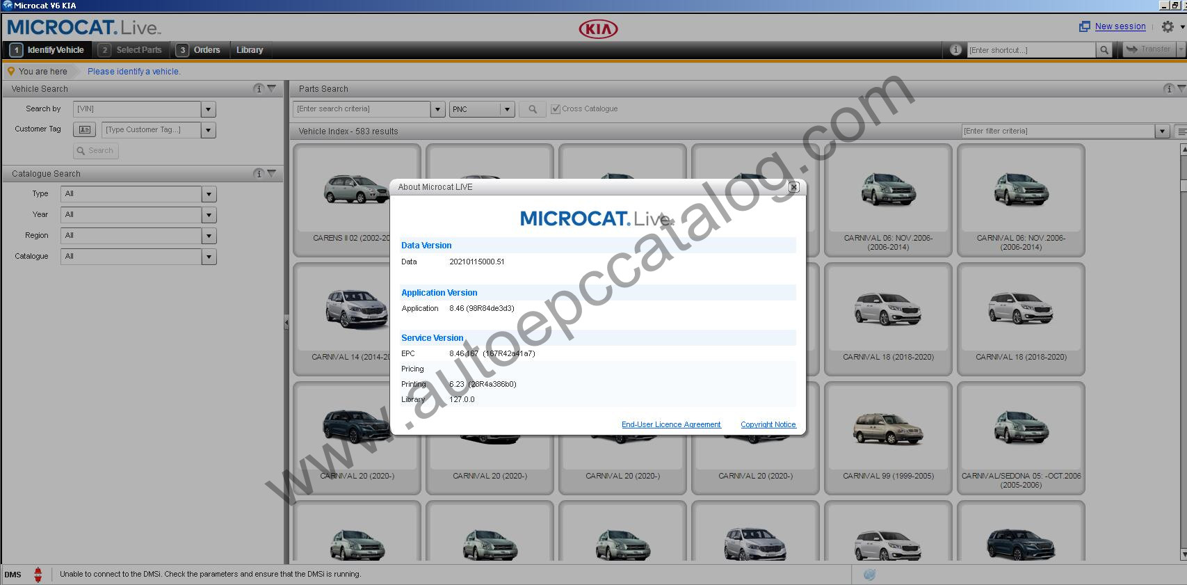Click the Vehicle Search info icon
This screenshot has height=585, width=1187.
click(259, 88)
